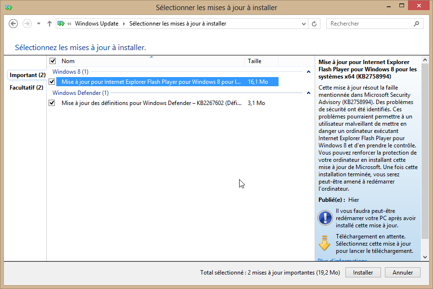Collapse the Windows Defender group chevron
This screenshot has height=289, width=433.
[x=308, y=93]
